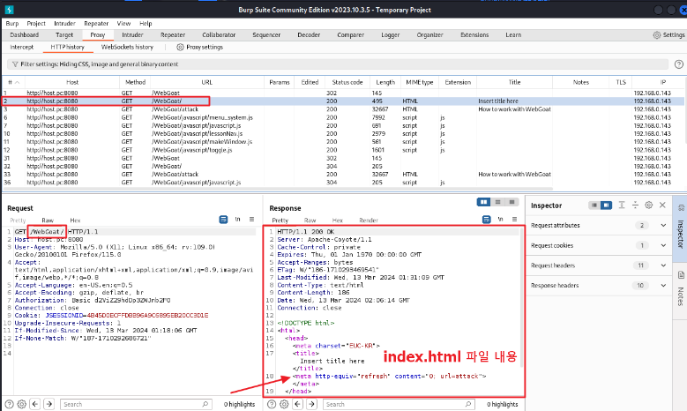Open the Project menu
This screenshot has height=411, width=687.
36,24
